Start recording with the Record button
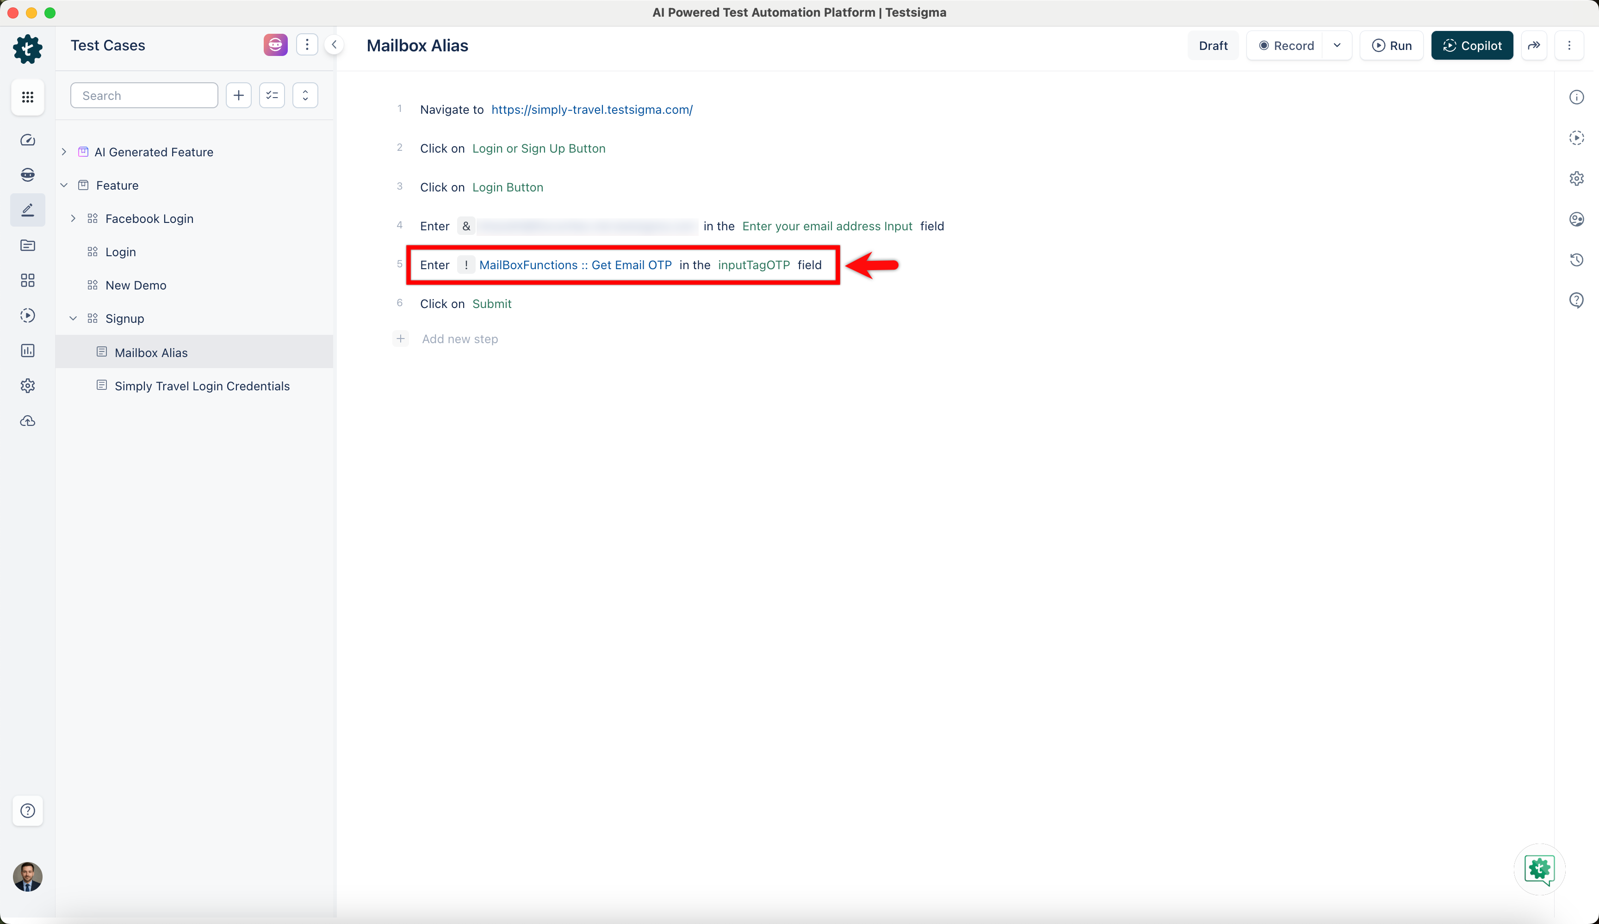 1286,46
